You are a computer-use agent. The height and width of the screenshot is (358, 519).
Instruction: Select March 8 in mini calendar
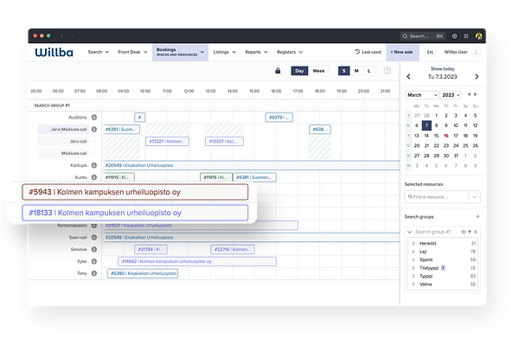436,125
